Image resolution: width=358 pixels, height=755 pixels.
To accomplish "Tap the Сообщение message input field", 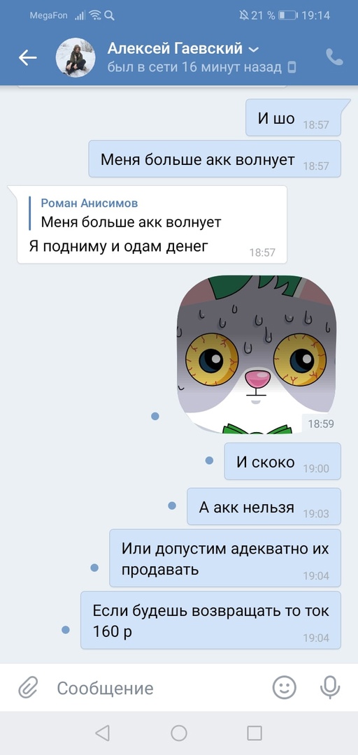I will pyautogui.click(x=159, y=688).
